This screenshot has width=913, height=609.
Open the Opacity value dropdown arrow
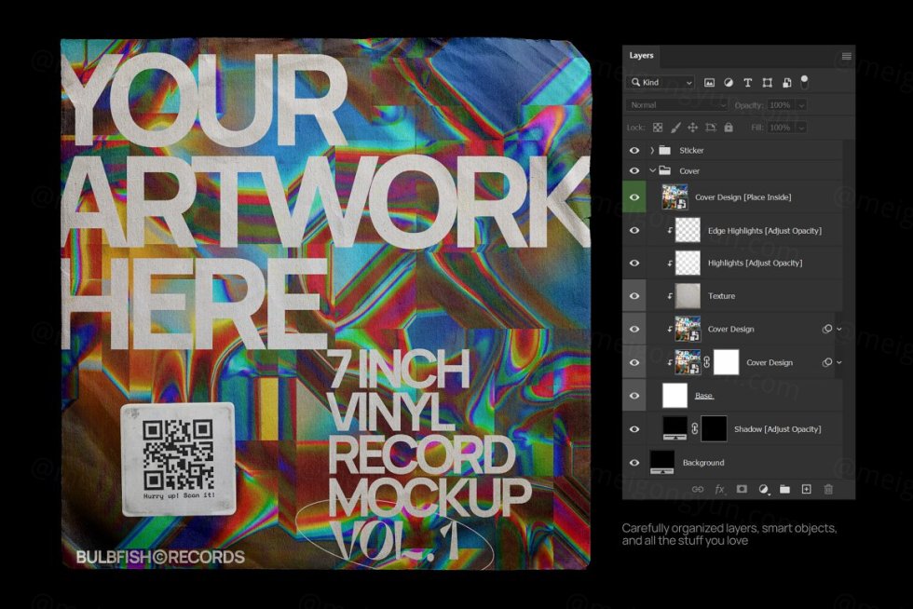coord(801,105)
